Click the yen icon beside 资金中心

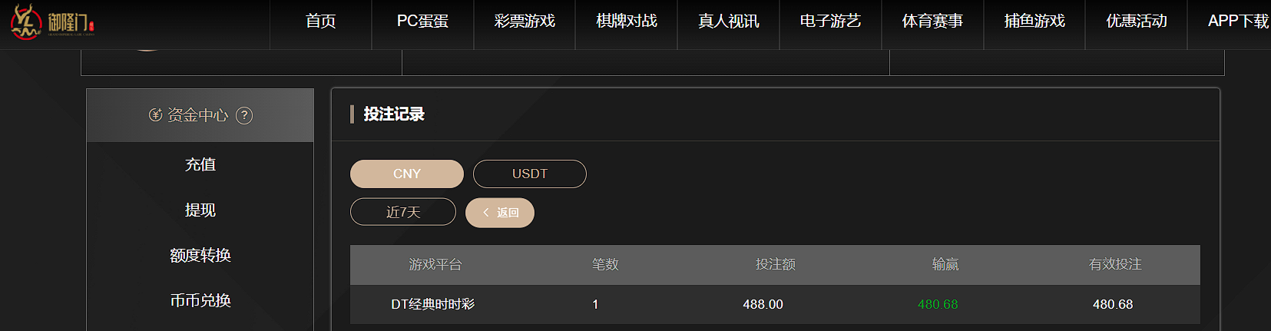pyautogui.click(x=155, y=115)
